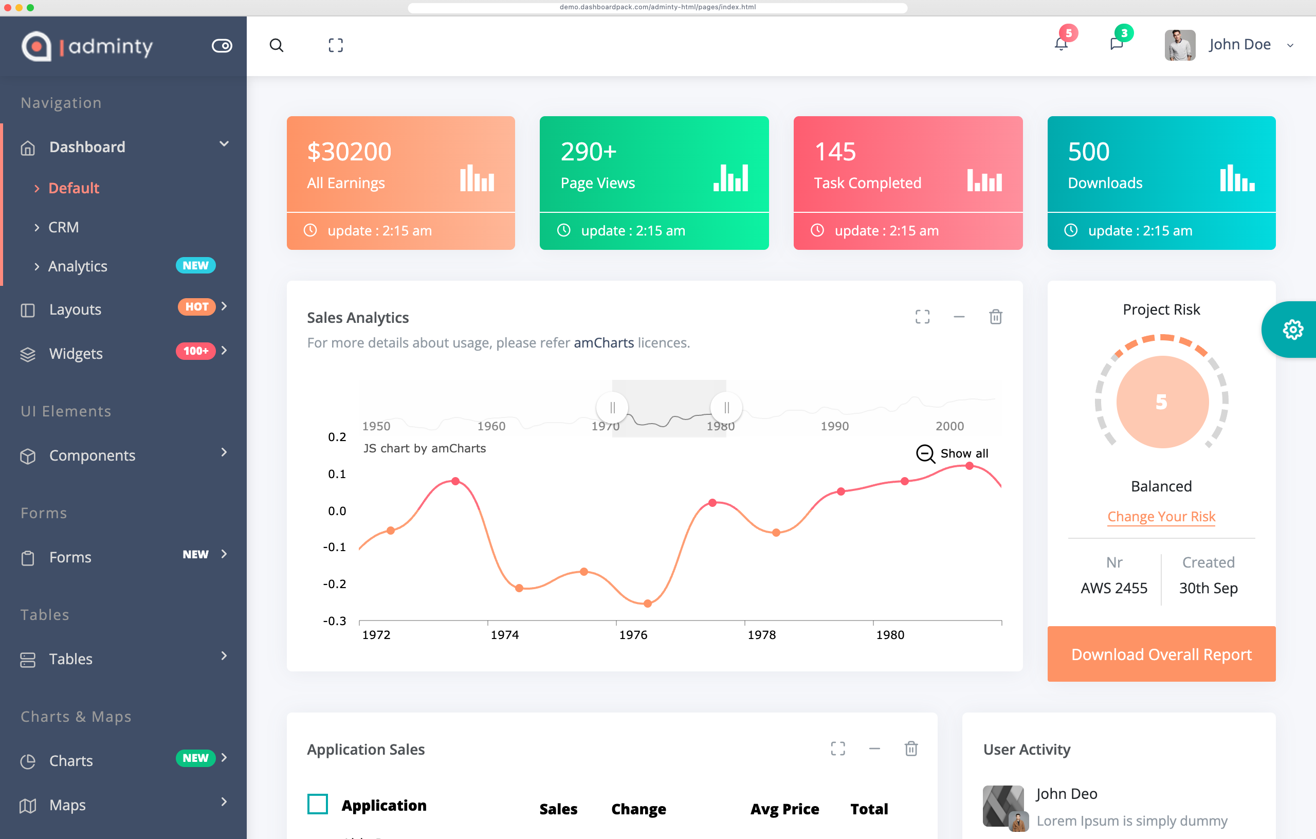The image size is (1316, 839).
Task: Click the fullscreen icon in top header
Action: coord(336,45)
